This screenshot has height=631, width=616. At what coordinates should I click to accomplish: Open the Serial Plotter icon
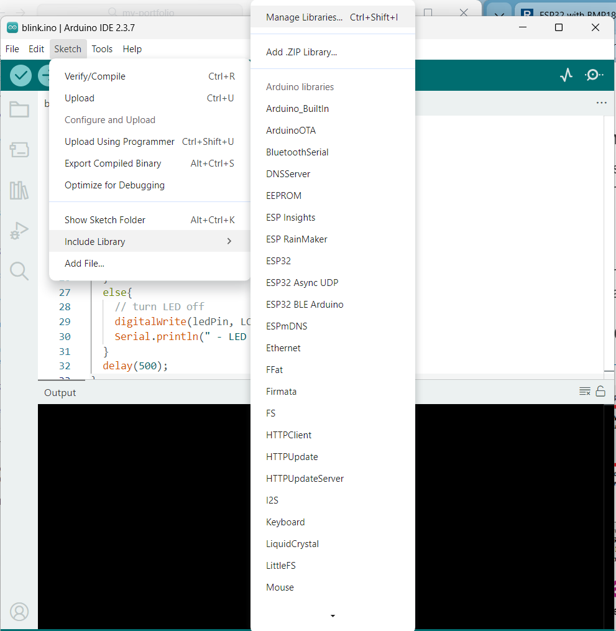(566, 75)
